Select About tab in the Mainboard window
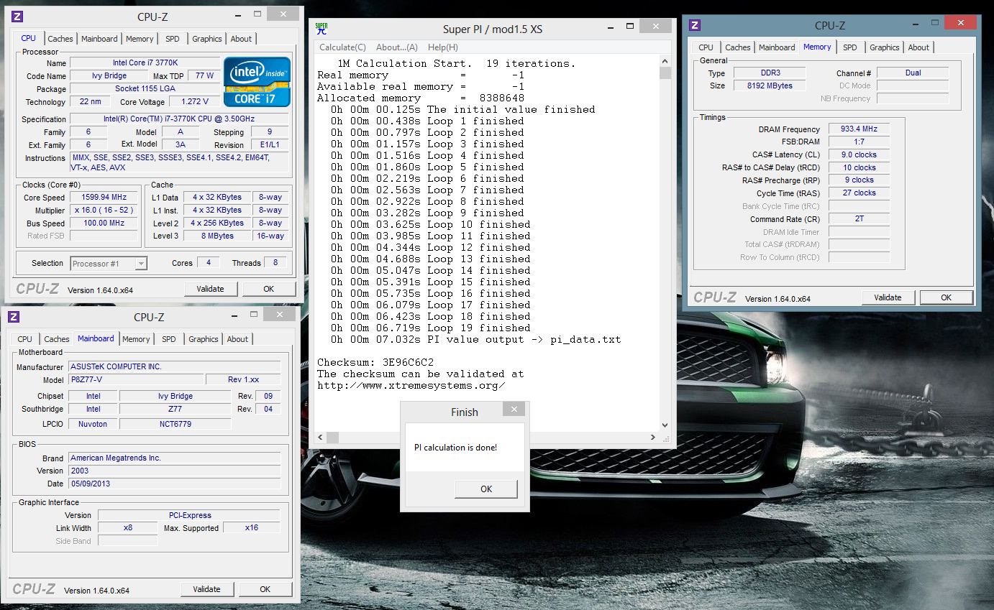The height and width of the screenshot is (610, 994). pyautogui.click(x=237, y=339)
